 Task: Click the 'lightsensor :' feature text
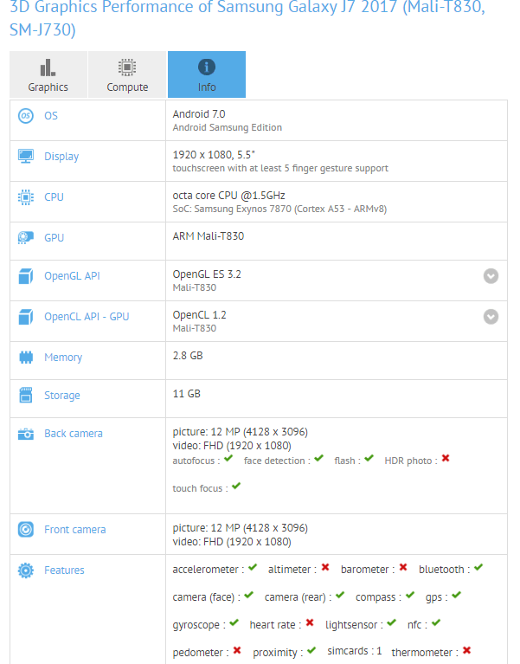coord(354,625)
